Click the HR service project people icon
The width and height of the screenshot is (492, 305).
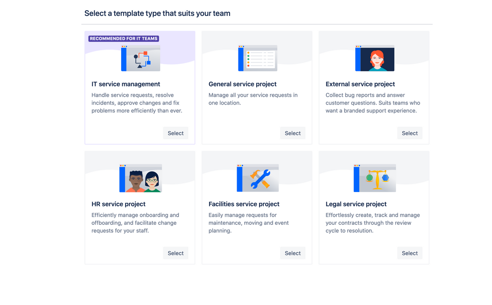(x=141, y=178)
